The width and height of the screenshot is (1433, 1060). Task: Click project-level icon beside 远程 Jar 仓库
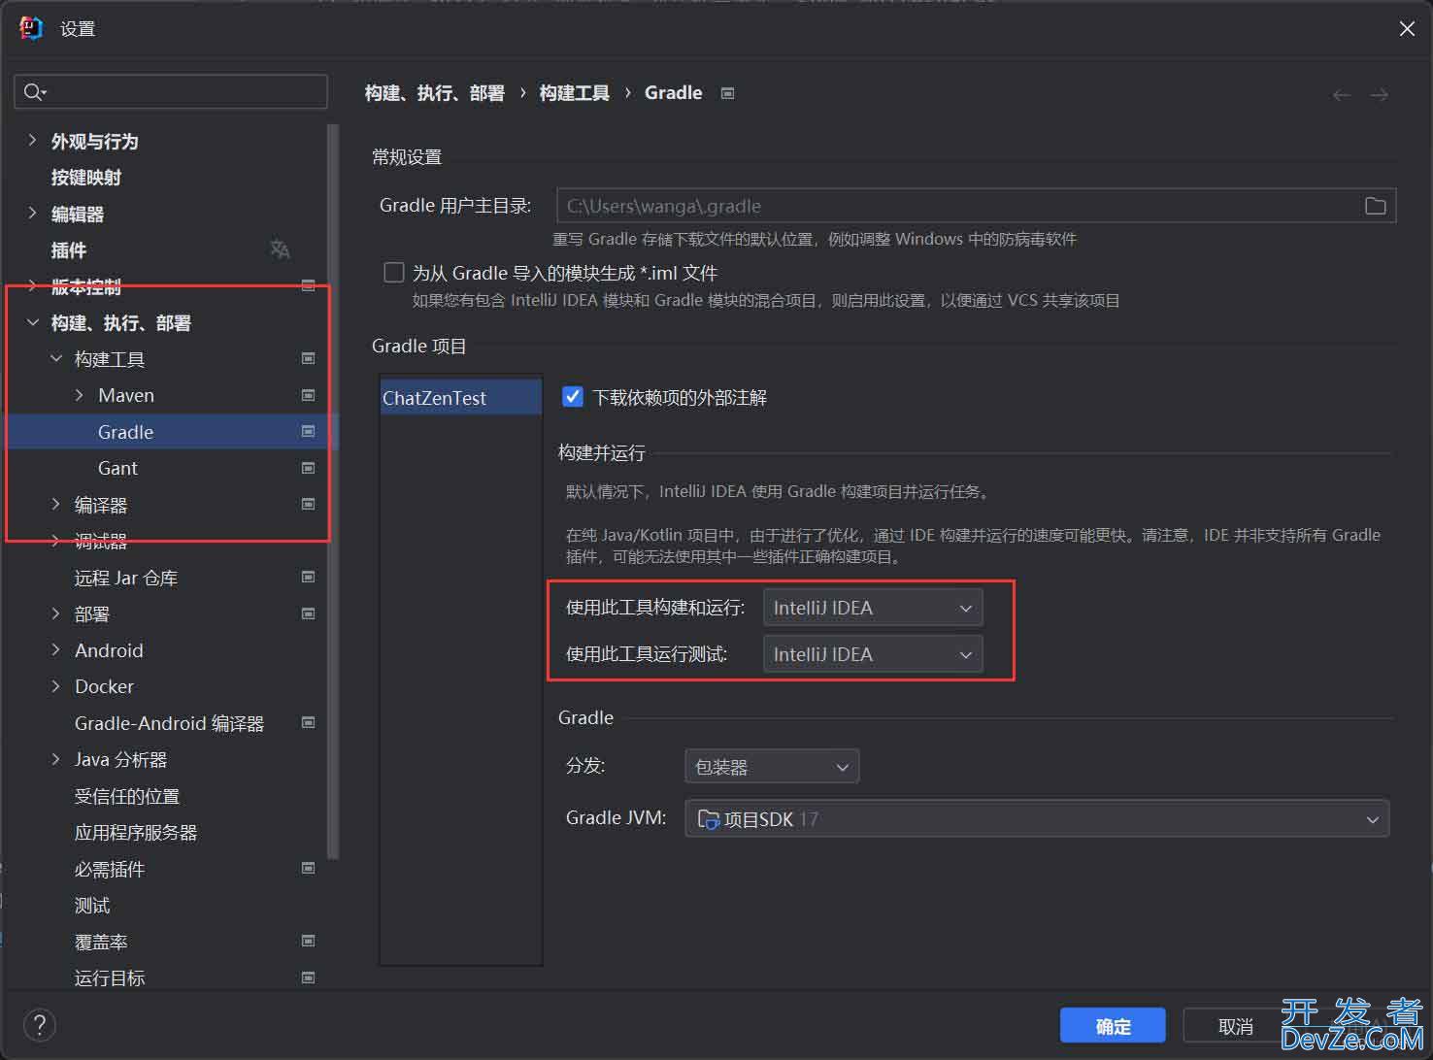[x=308, y=577]
